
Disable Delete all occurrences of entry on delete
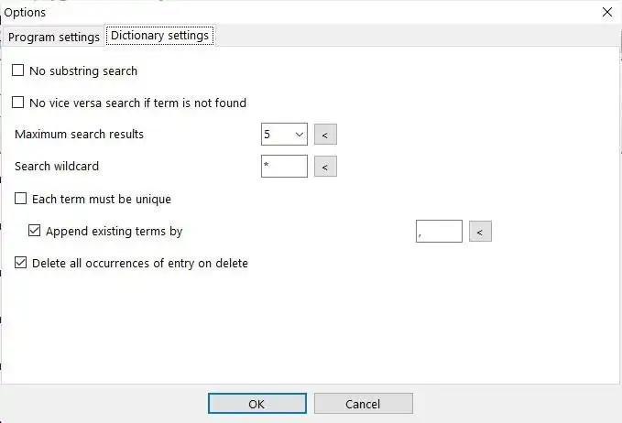21,263
